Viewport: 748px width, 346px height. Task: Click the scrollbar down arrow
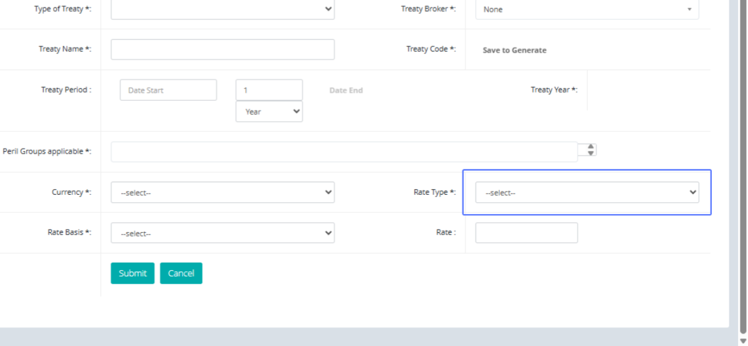tap(742, 340)
